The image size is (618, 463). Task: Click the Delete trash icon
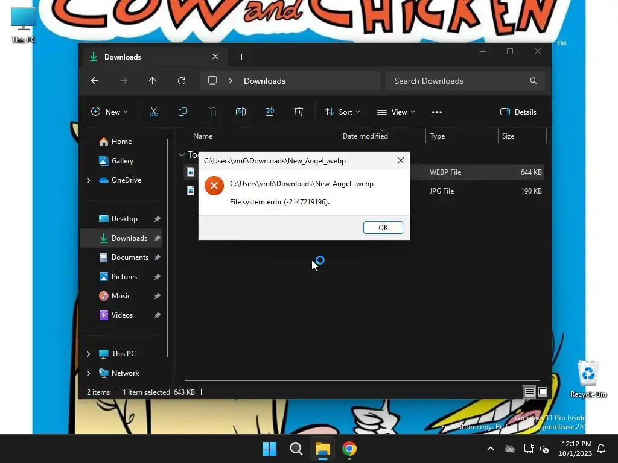pos(299,112)
